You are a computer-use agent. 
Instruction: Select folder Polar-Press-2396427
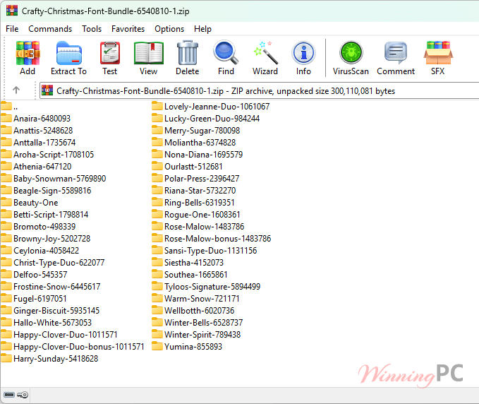[x=196, y=179]
